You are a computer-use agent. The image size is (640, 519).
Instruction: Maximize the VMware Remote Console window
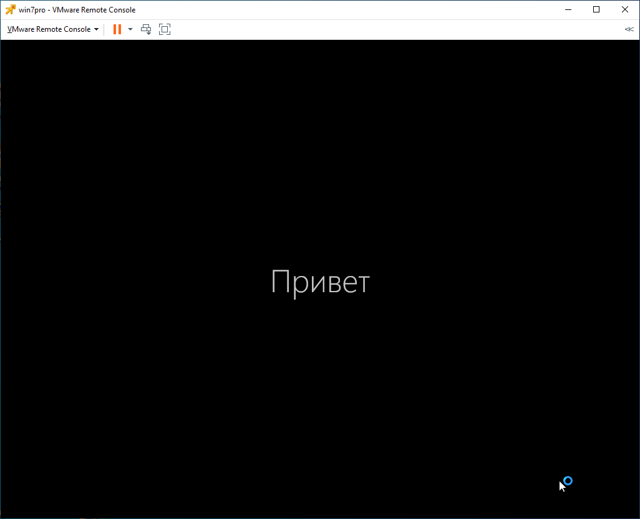coord(596,9)
